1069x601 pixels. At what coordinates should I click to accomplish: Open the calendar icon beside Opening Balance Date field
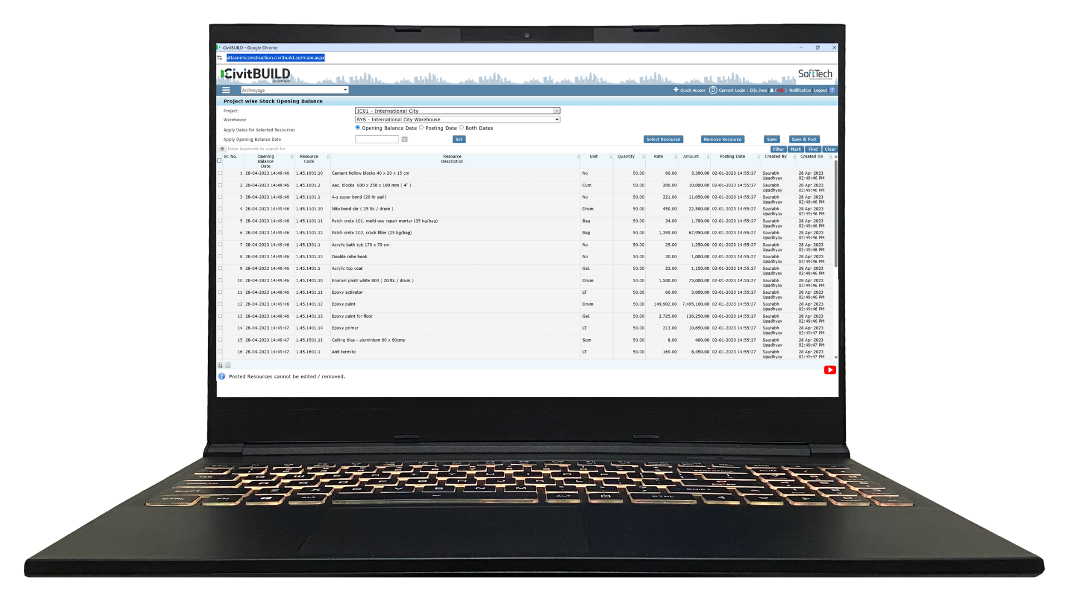point(405,139)
